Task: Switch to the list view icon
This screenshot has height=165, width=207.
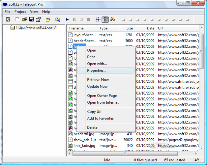Action: click(98, 20)
